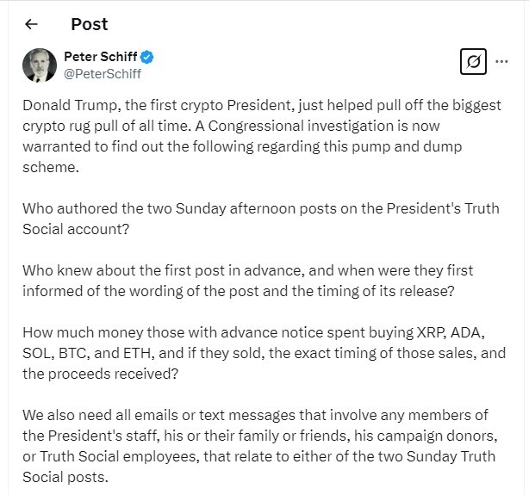Click the "Who authored the two Sunday" paragraph
The image size is (529, 495).
pos(258,218)
